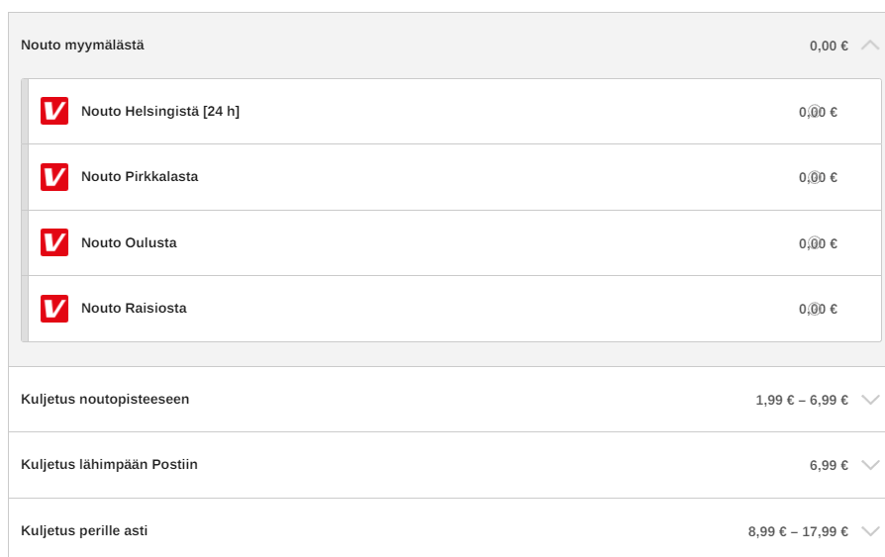Image resolution: width=885 pixels, height=557 pixels.
Task: Select the radio circle on the Helsinki pickup price
Action: pos(815,112)
